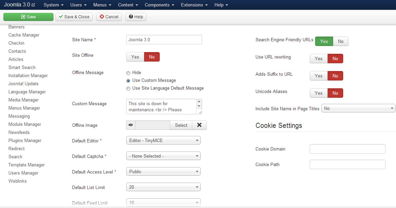Open the Default Editor dropdown
The image size is (396, 208).
pos(163,140)
